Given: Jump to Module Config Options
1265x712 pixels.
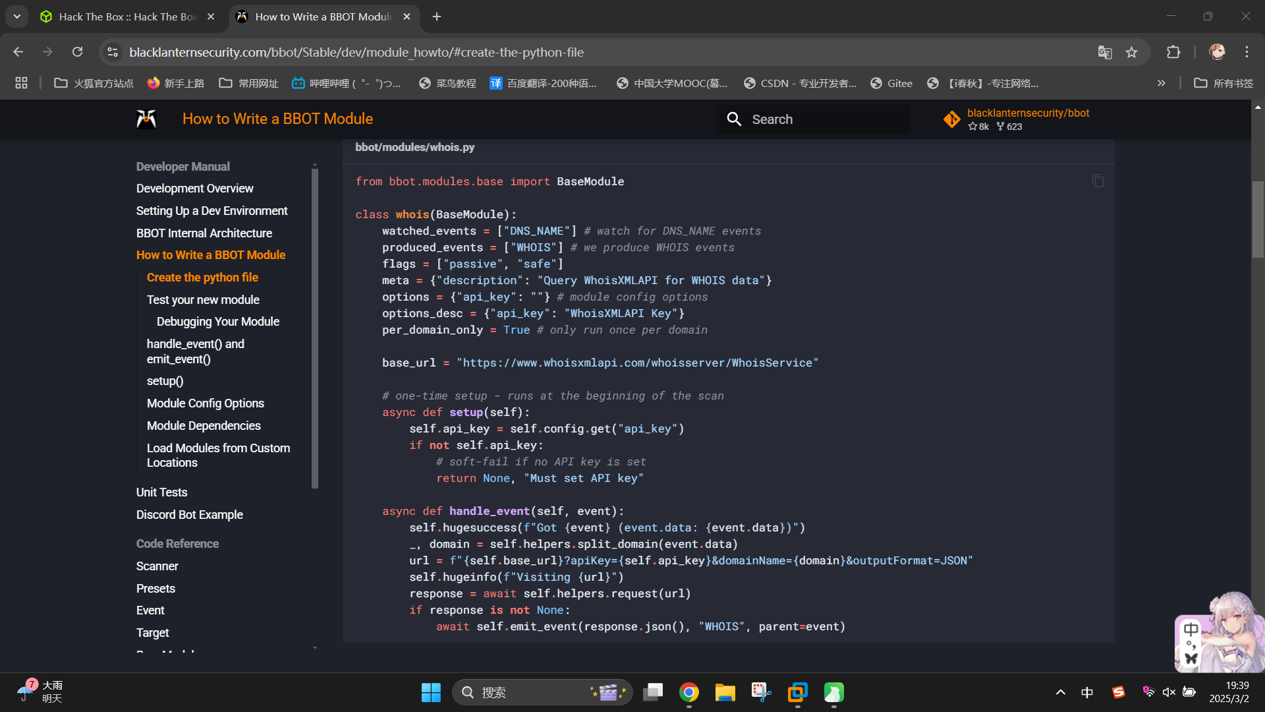Looking at the screenshot, I should [205, 403].
